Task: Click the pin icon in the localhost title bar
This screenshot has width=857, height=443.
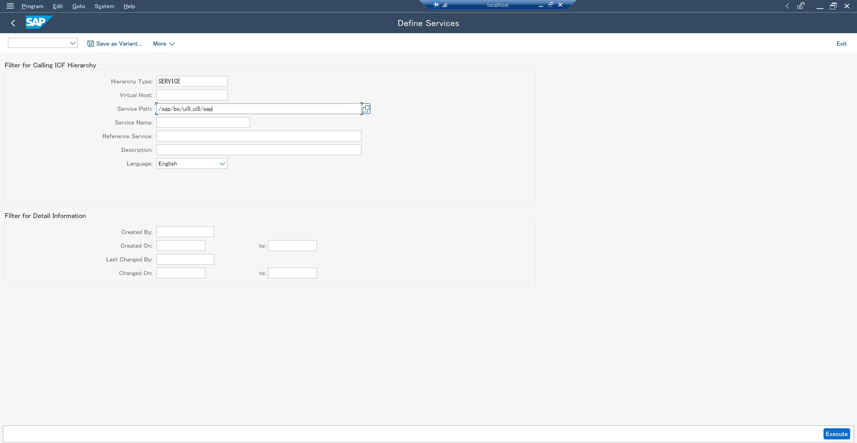Action: [x=436, y=5]
